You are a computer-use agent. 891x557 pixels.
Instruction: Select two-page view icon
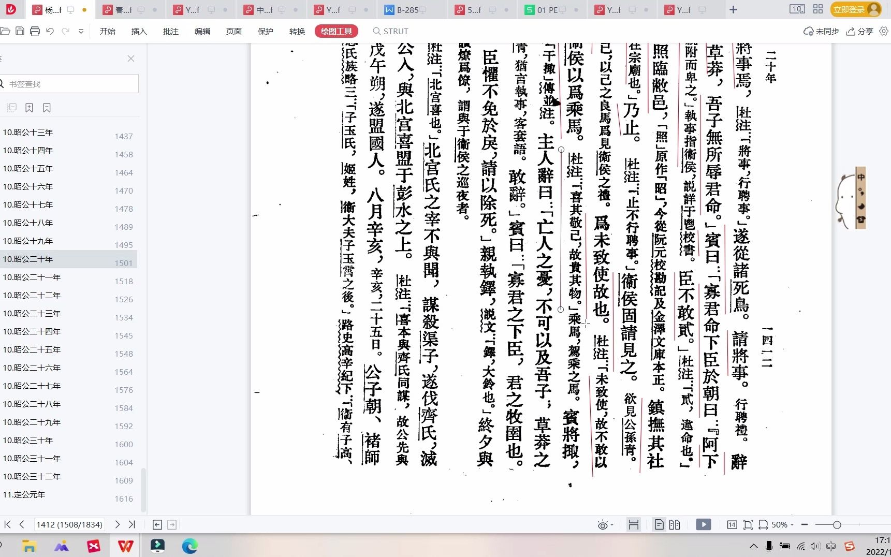click(x=675, y=524)
